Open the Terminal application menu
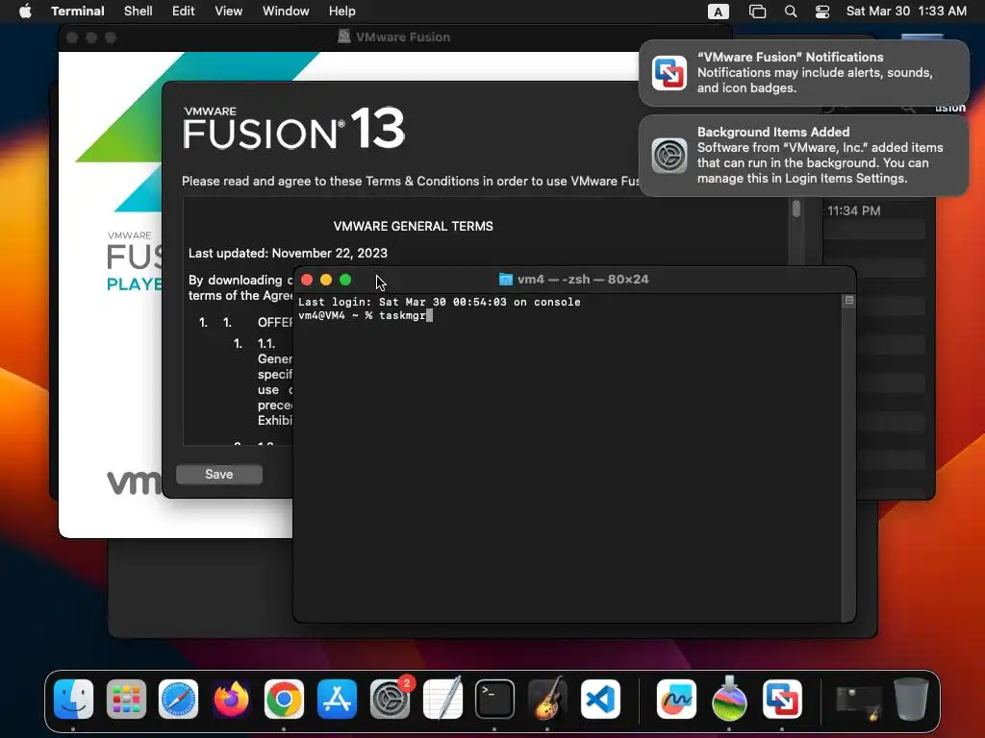Viewport: 985px width, 738px height. pyautogui.click(x=78, y=12)
